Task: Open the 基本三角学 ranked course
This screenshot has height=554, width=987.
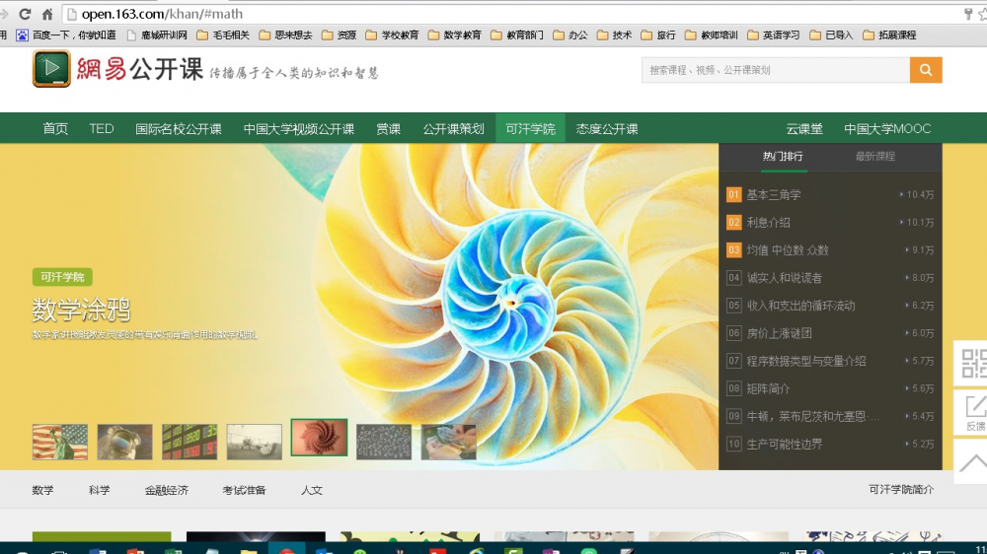Action: 774,195
